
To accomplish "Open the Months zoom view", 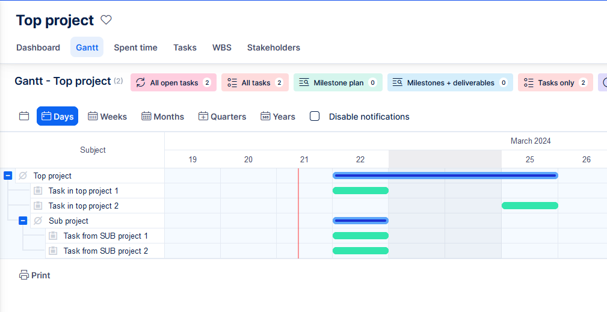I will click(x=162, y=117).
